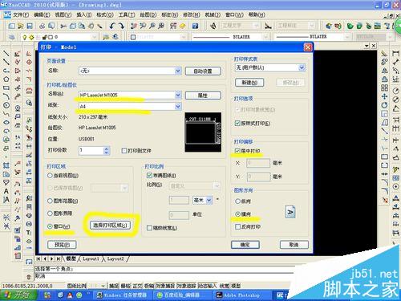Click the 自动设置 button

click(x=203, y=71)
